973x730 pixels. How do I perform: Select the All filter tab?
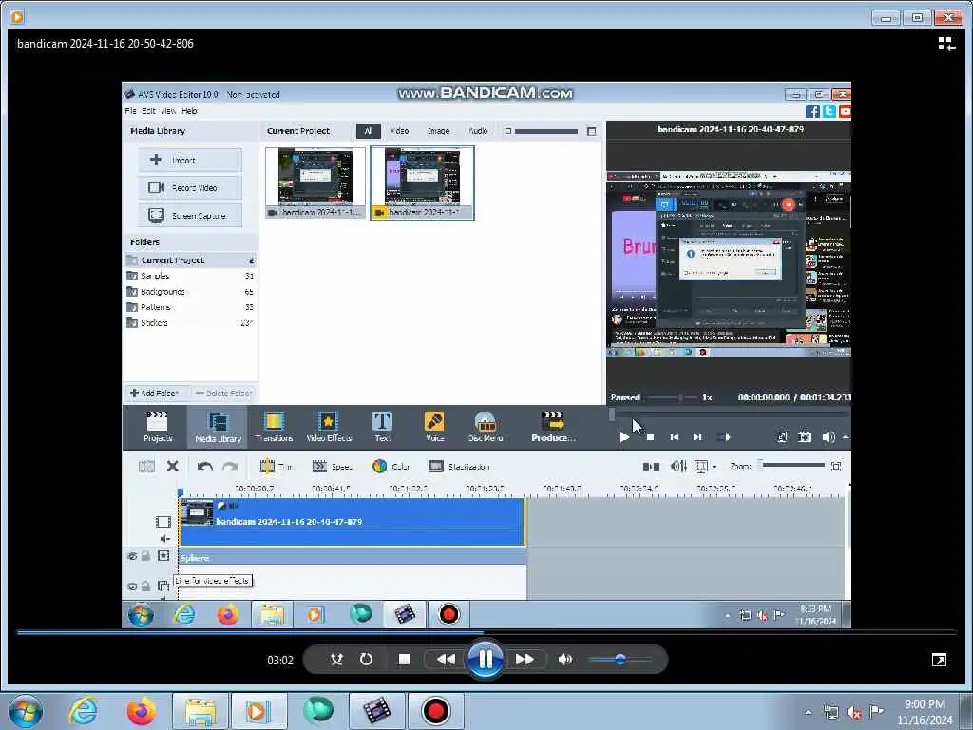(369, 131)
